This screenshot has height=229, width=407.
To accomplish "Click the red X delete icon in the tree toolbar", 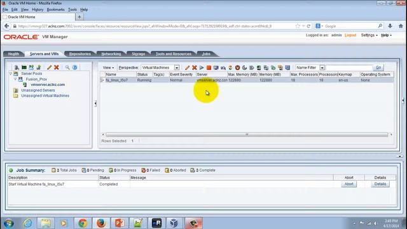I will pyautogui.click(x=57, y=67).
